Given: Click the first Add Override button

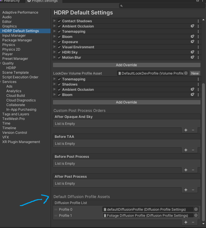Looking at the screenshot, I should point(126,65).
